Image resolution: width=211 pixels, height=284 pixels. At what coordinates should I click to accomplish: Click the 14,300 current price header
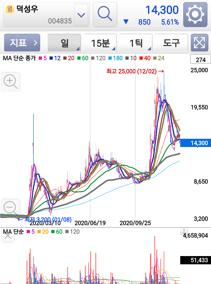click(162, 10)
